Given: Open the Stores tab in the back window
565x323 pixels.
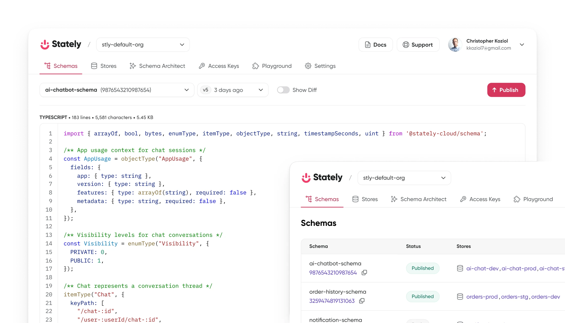Looking at the screenshot, I should (104, 66).
